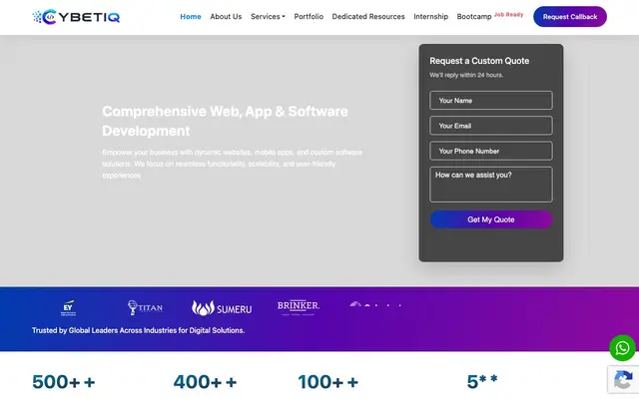
Task: Click the How can we assist you textarea
Action: (x=491, y=185)
